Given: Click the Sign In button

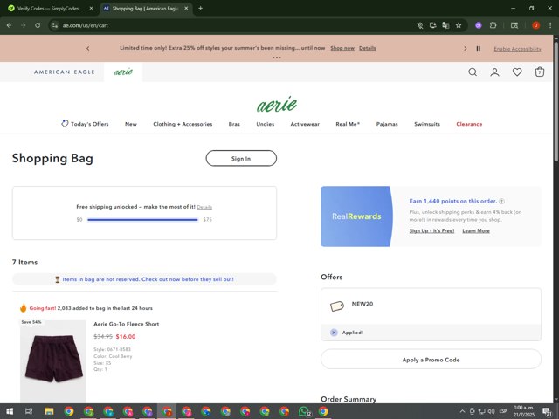Looking at the screenshot, I should (x=241, y=158).
